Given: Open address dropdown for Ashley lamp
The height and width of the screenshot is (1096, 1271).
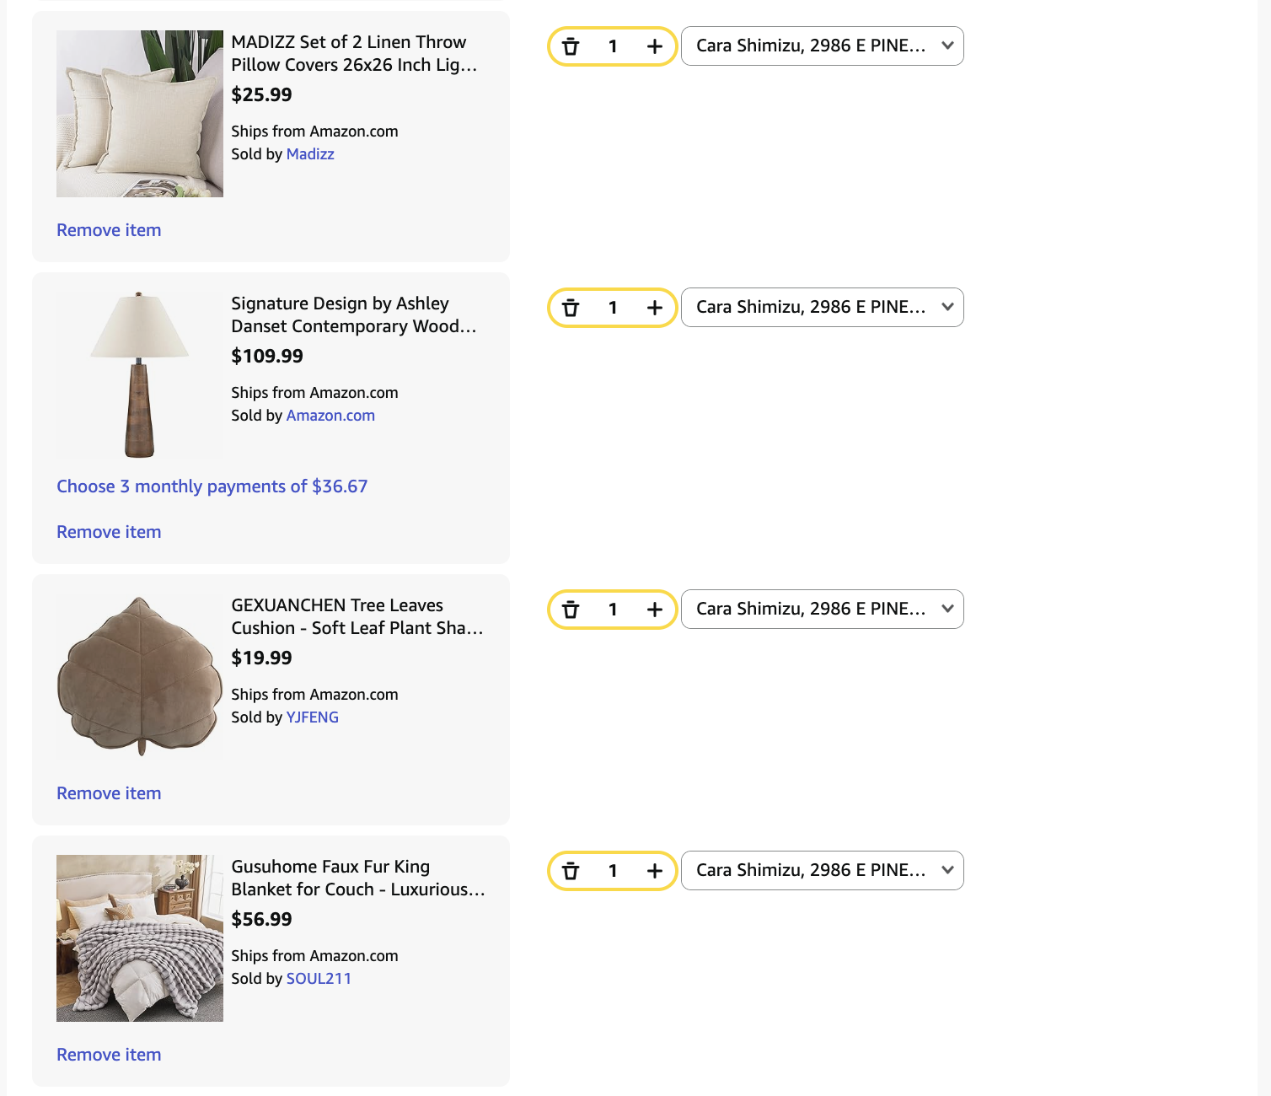Looking at the screenshot, I should [822, 308].
